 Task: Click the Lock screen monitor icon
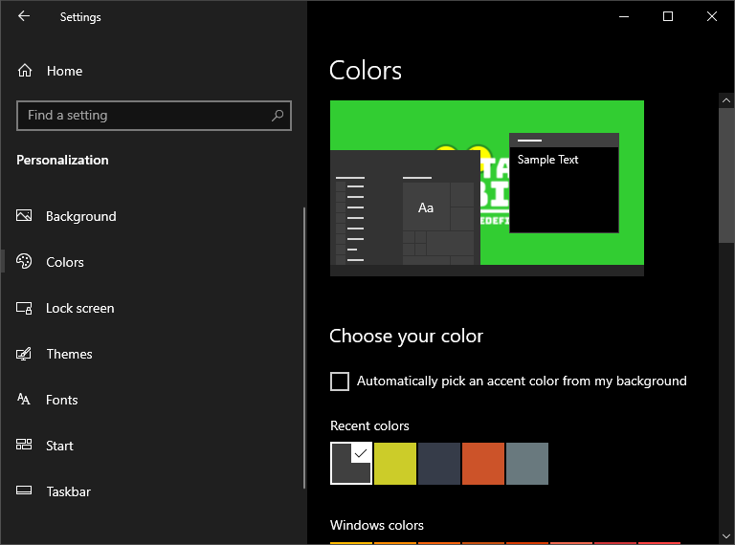(25, 308)
